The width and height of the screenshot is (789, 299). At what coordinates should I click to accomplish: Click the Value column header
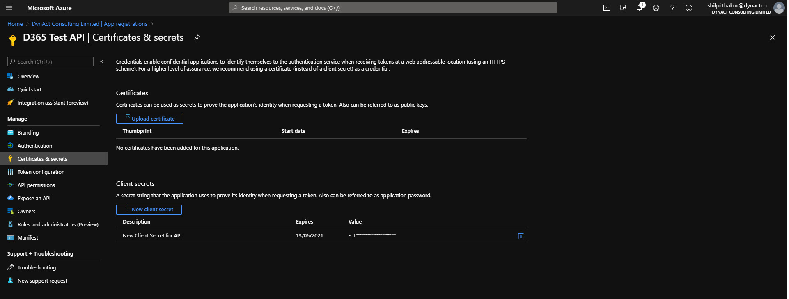click(355, 221)
